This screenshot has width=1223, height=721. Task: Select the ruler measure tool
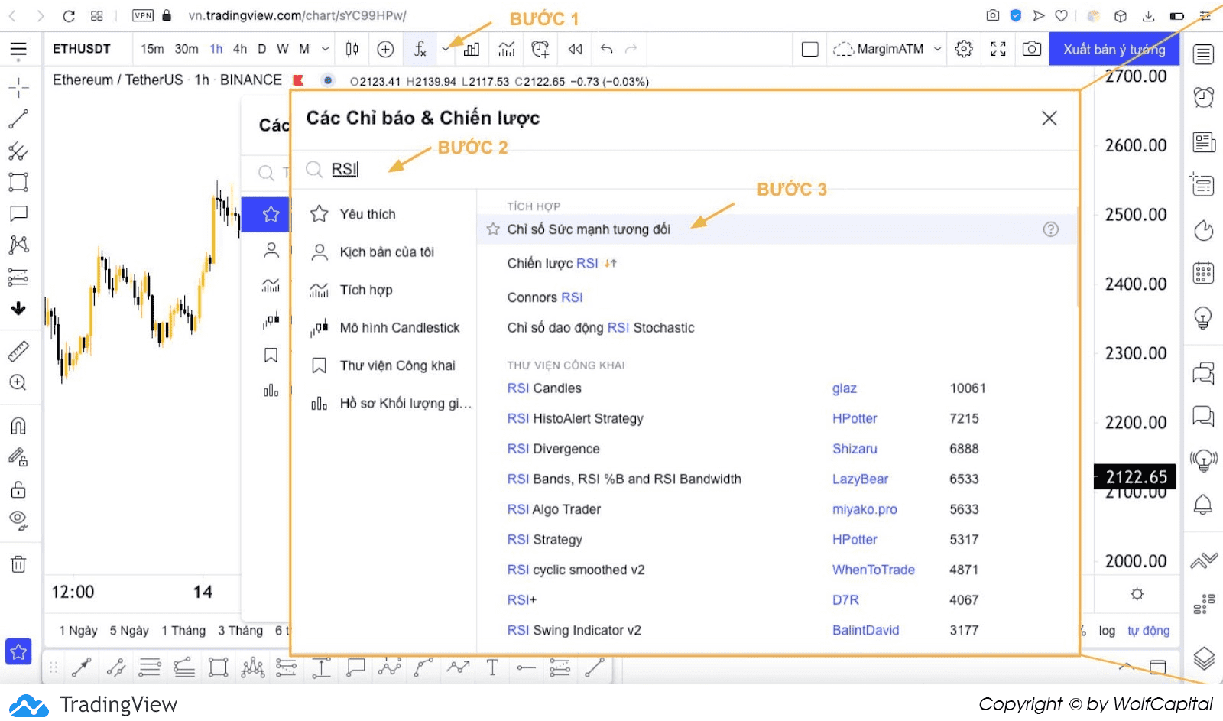[18, 351]
